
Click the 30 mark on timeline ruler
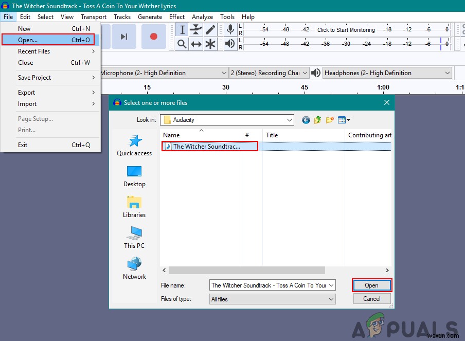click(226, 87)
